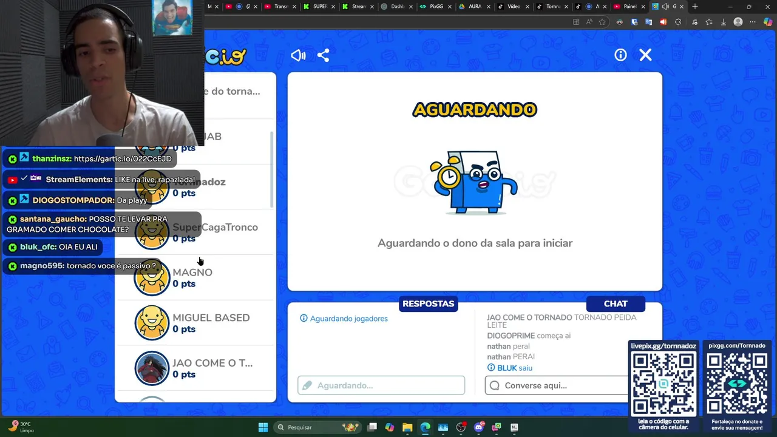Click the gartic.io link in chat overlay

coord(123,158)
